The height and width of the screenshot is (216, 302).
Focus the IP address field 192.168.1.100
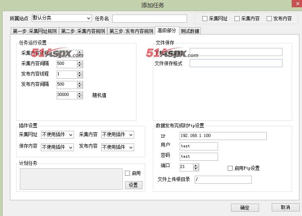(x=223, y=136)
